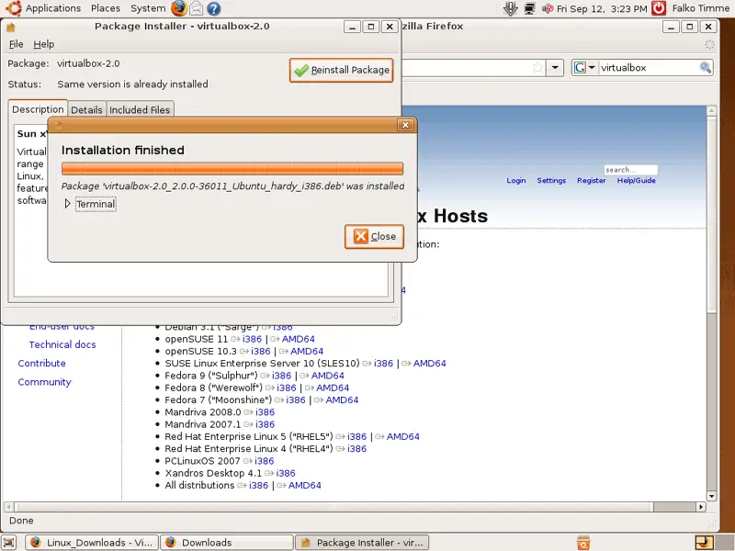Click the Firefox search field containing virtualbox
This screenshot has height=551, width=735.
pyautogui.click(x=649, y=68)
